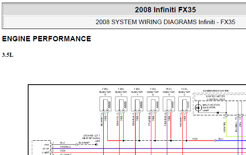
Task: Click the Fuel Injector 3 symbol
Action: [x=121, y=104]
